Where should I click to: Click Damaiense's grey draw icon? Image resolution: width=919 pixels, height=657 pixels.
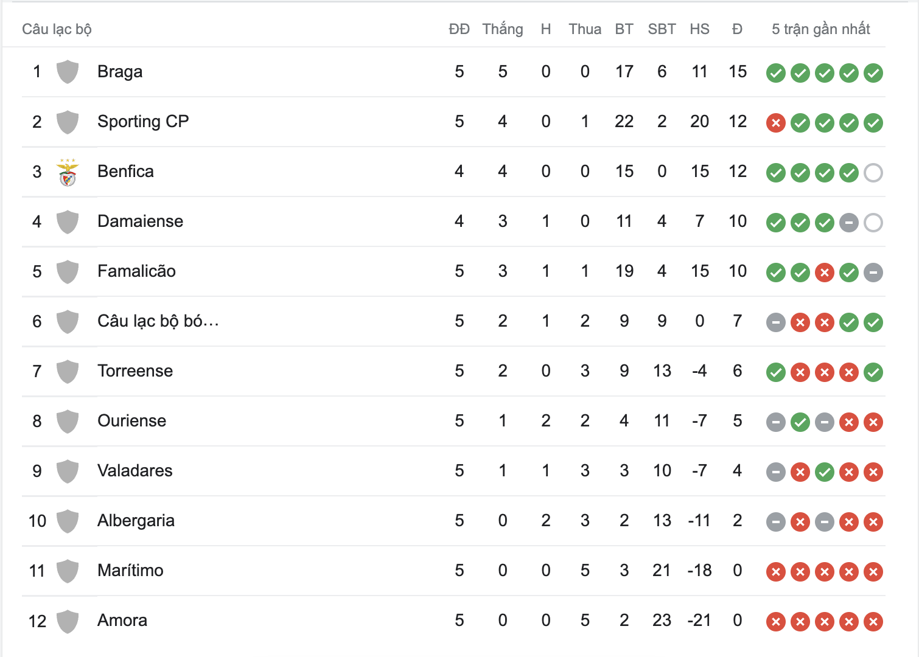pyautogui.click(x=848, y=223)
